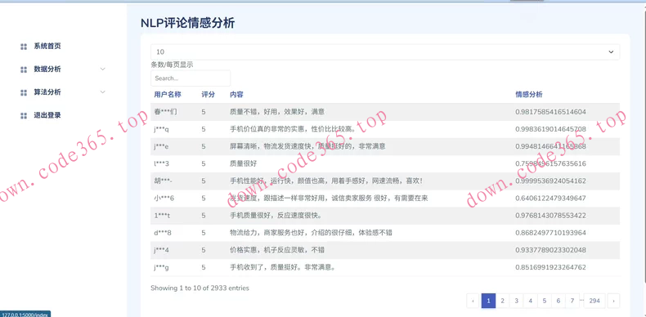Image resolution: width=646 pixels, height=317 pixels.
Task: Click user name d***8
Action: 163,233
